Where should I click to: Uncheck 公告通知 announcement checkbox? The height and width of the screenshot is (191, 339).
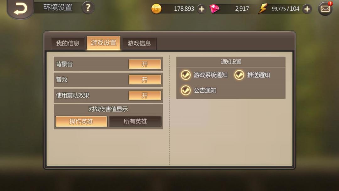click(x=186, y=90)
